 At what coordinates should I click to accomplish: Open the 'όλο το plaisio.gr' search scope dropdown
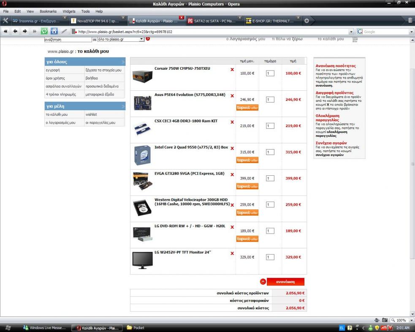pyautogui.click(x=141, y=39)
